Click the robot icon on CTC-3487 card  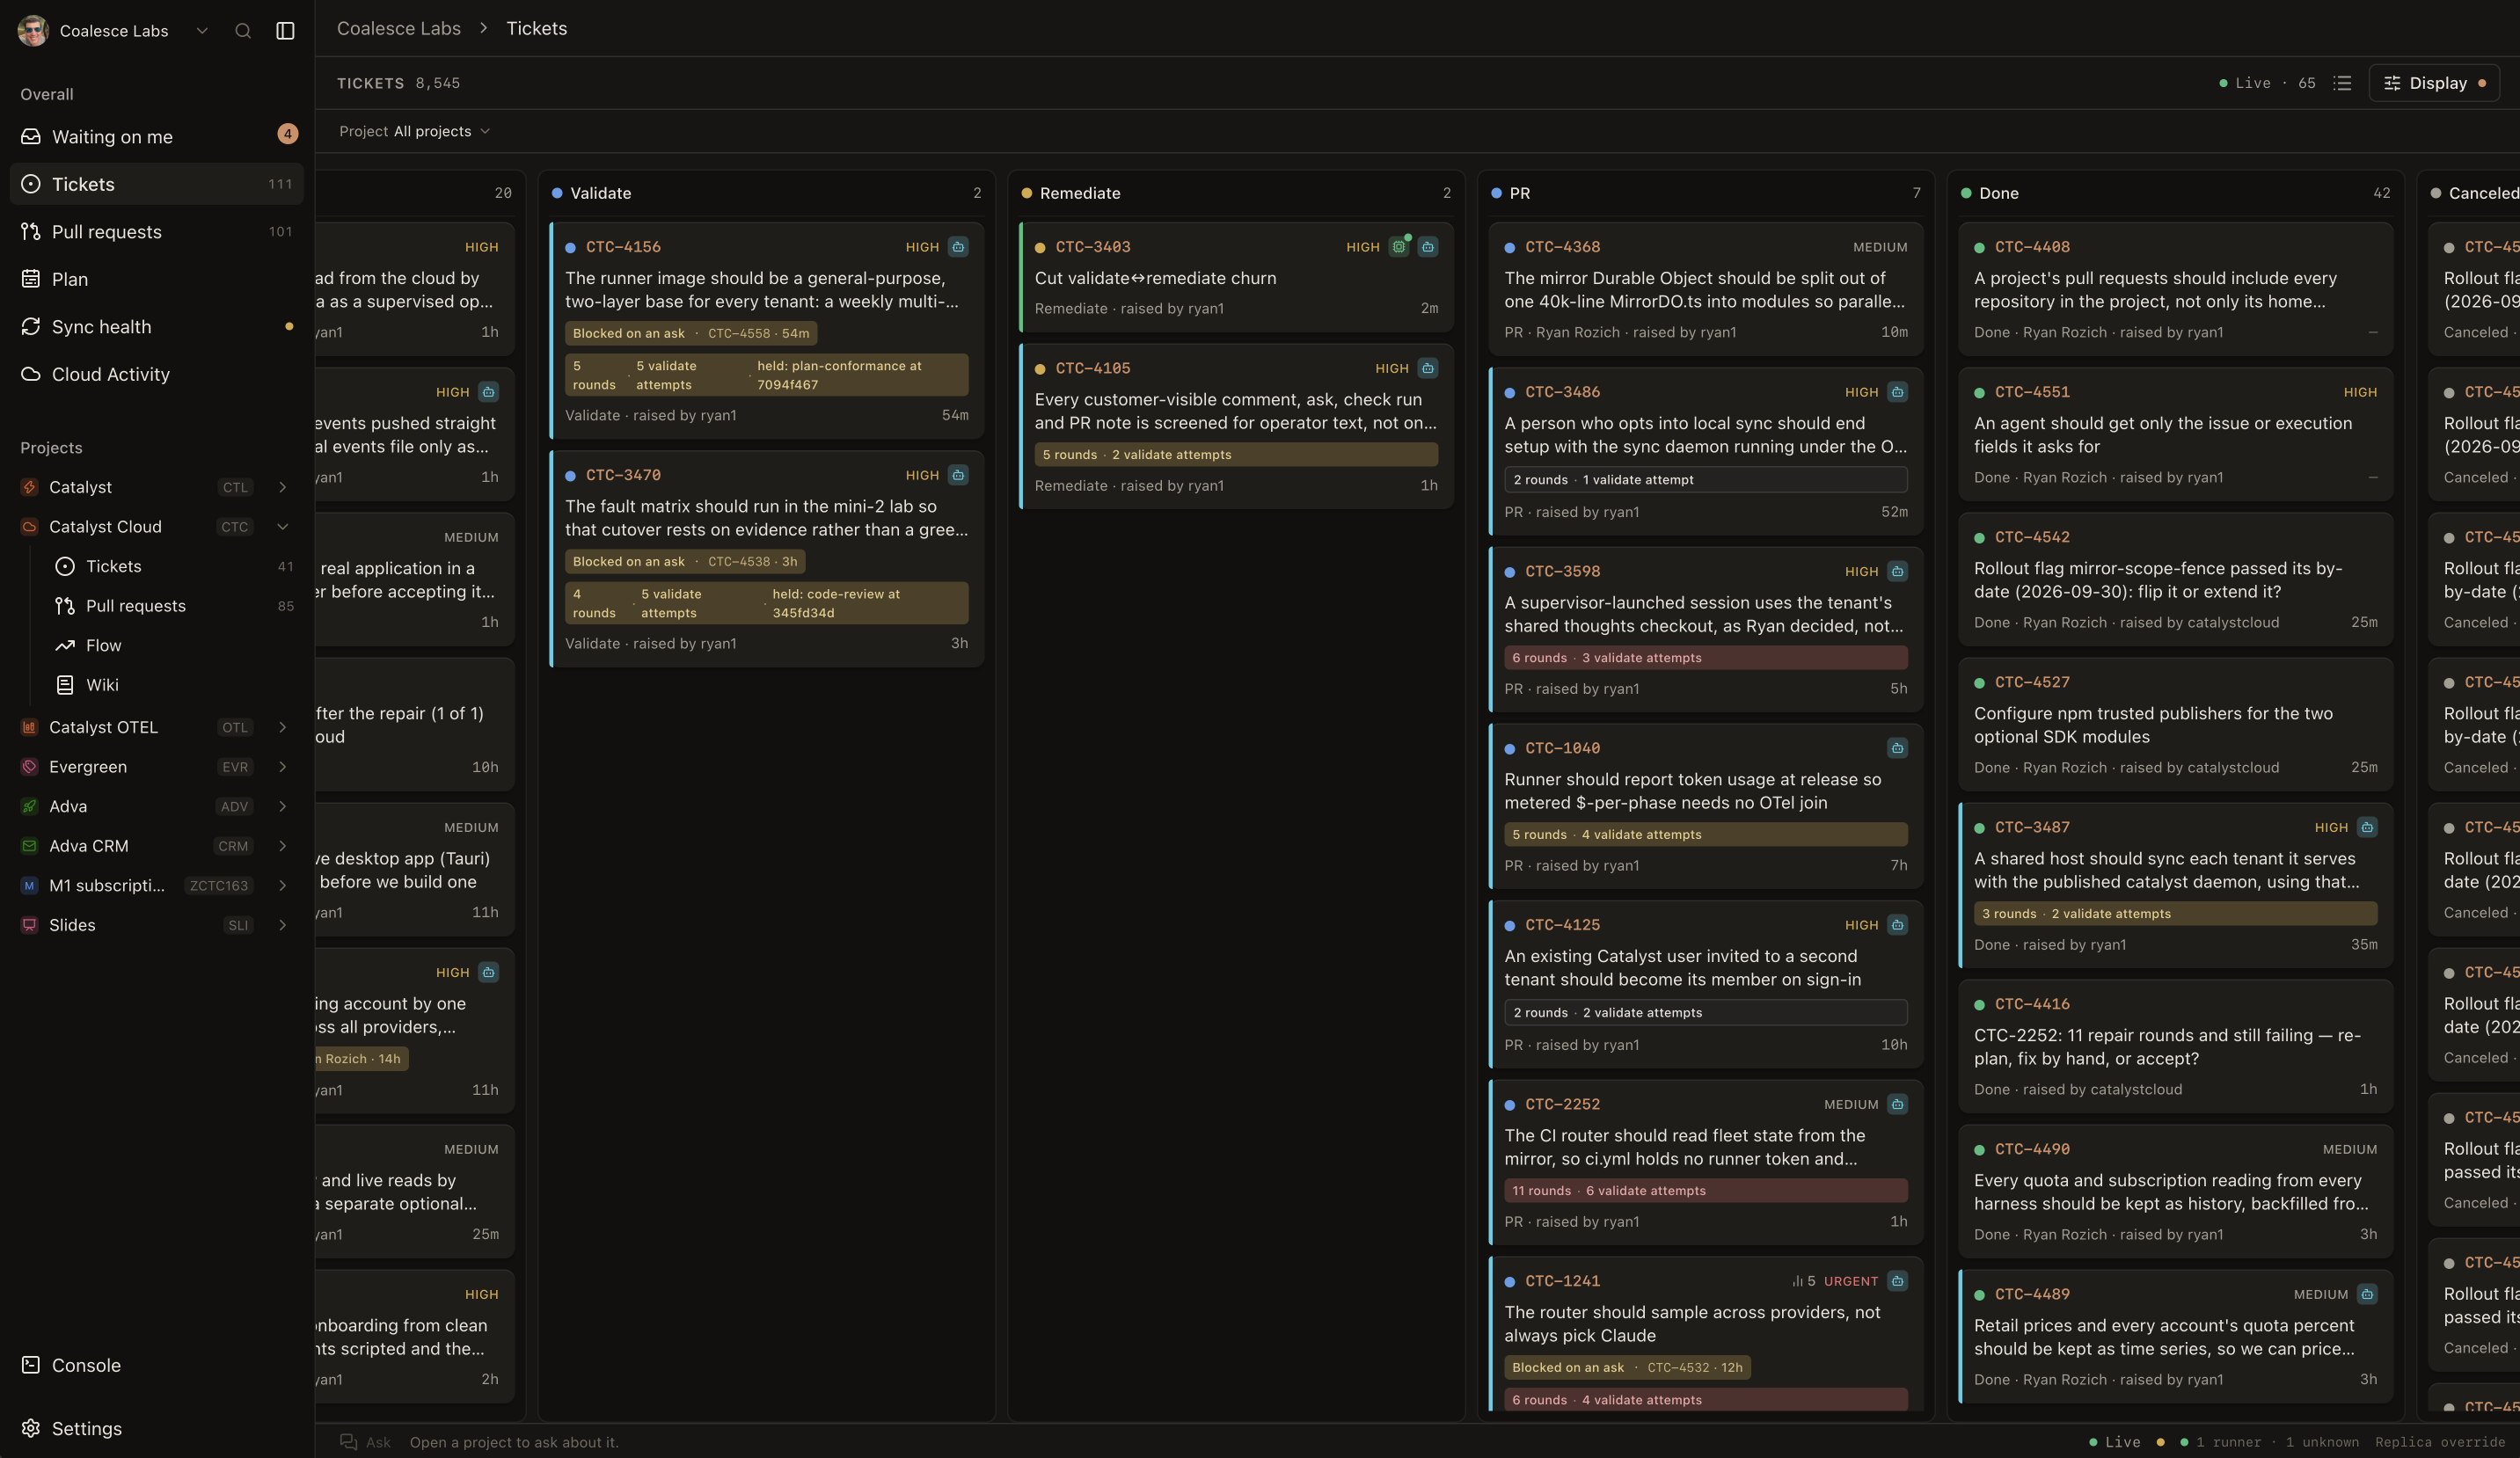pyautogui.click(x=2367, y=827)
